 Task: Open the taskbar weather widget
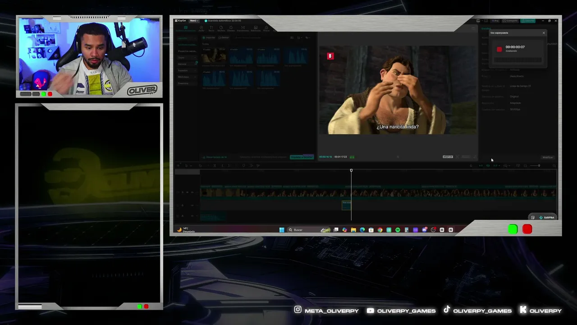186,230
